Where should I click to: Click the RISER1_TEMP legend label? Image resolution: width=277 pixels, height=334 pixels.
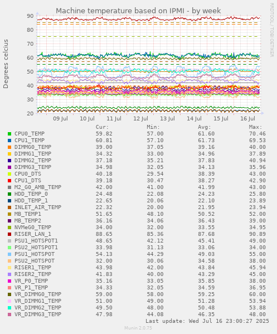pyautogui.click(x=33, y=268)
